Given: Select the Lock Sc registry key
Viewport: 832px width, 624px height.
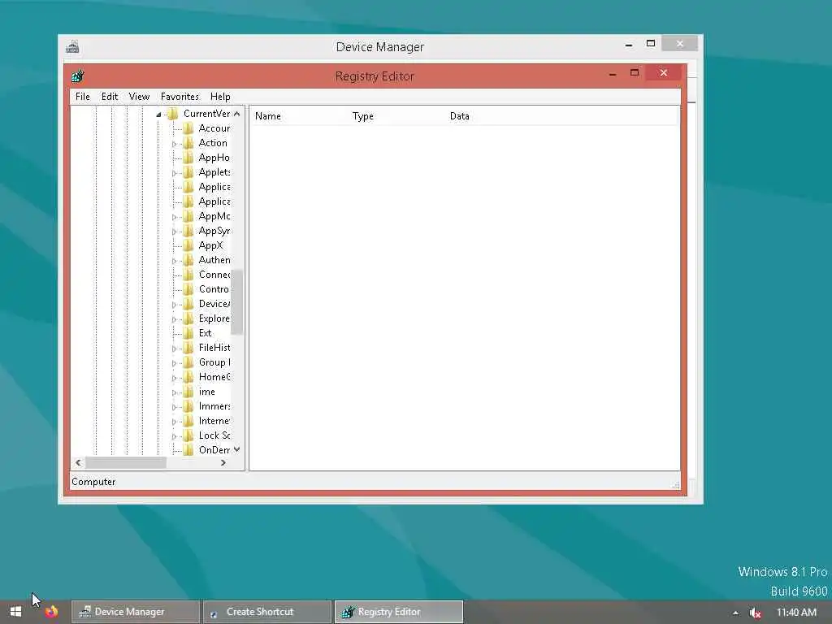Looking at the screenshot, I should point(214,435).
